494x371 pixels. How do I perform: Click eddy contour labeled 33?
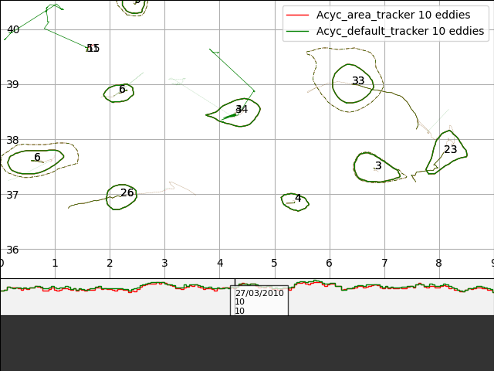point(353,83)
